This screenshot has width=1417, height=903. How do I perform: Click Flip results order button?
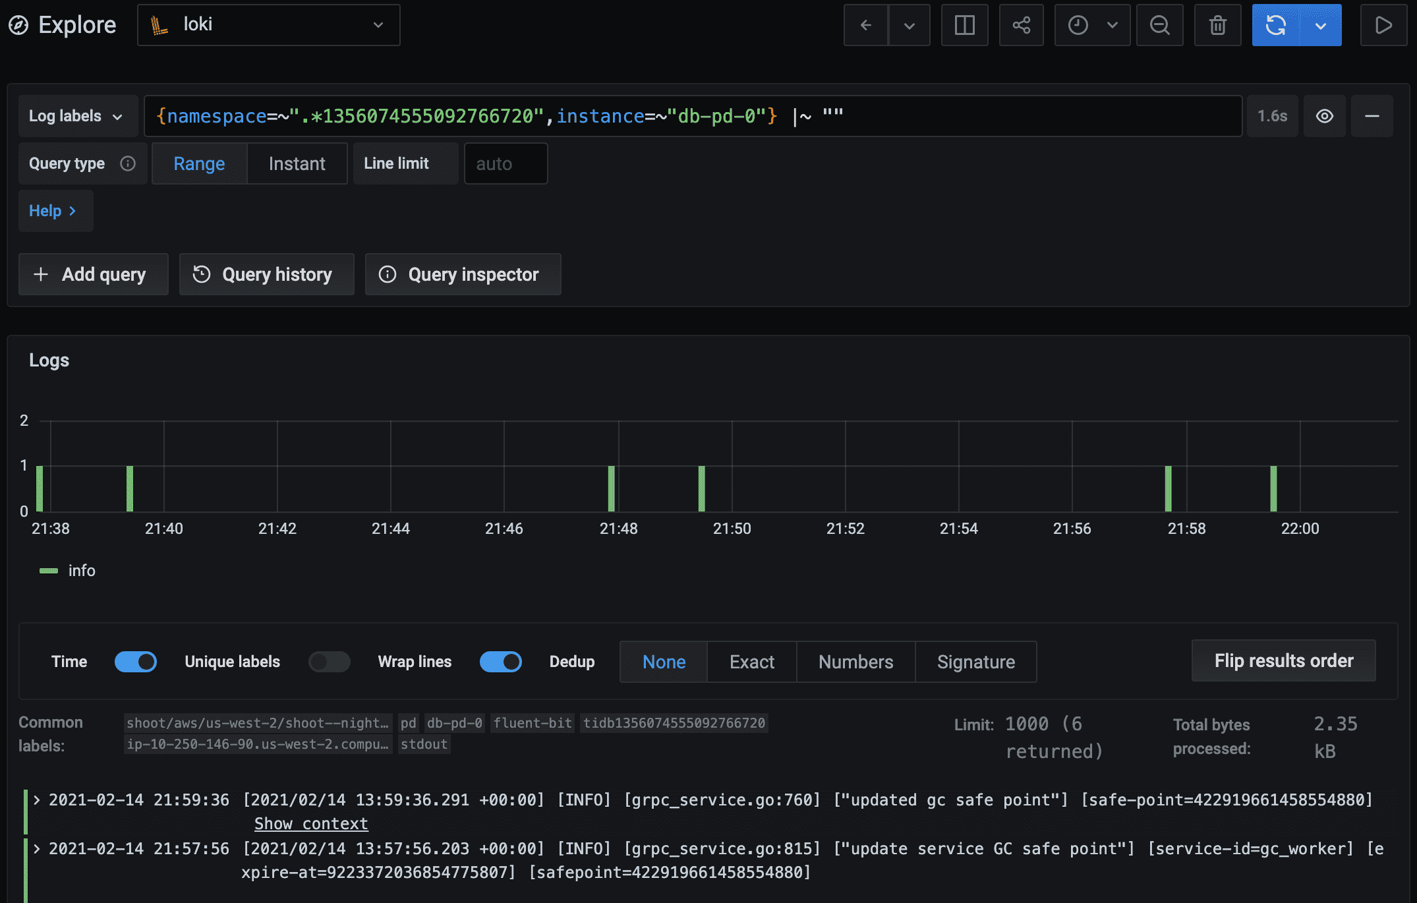tap(1283, 660)
